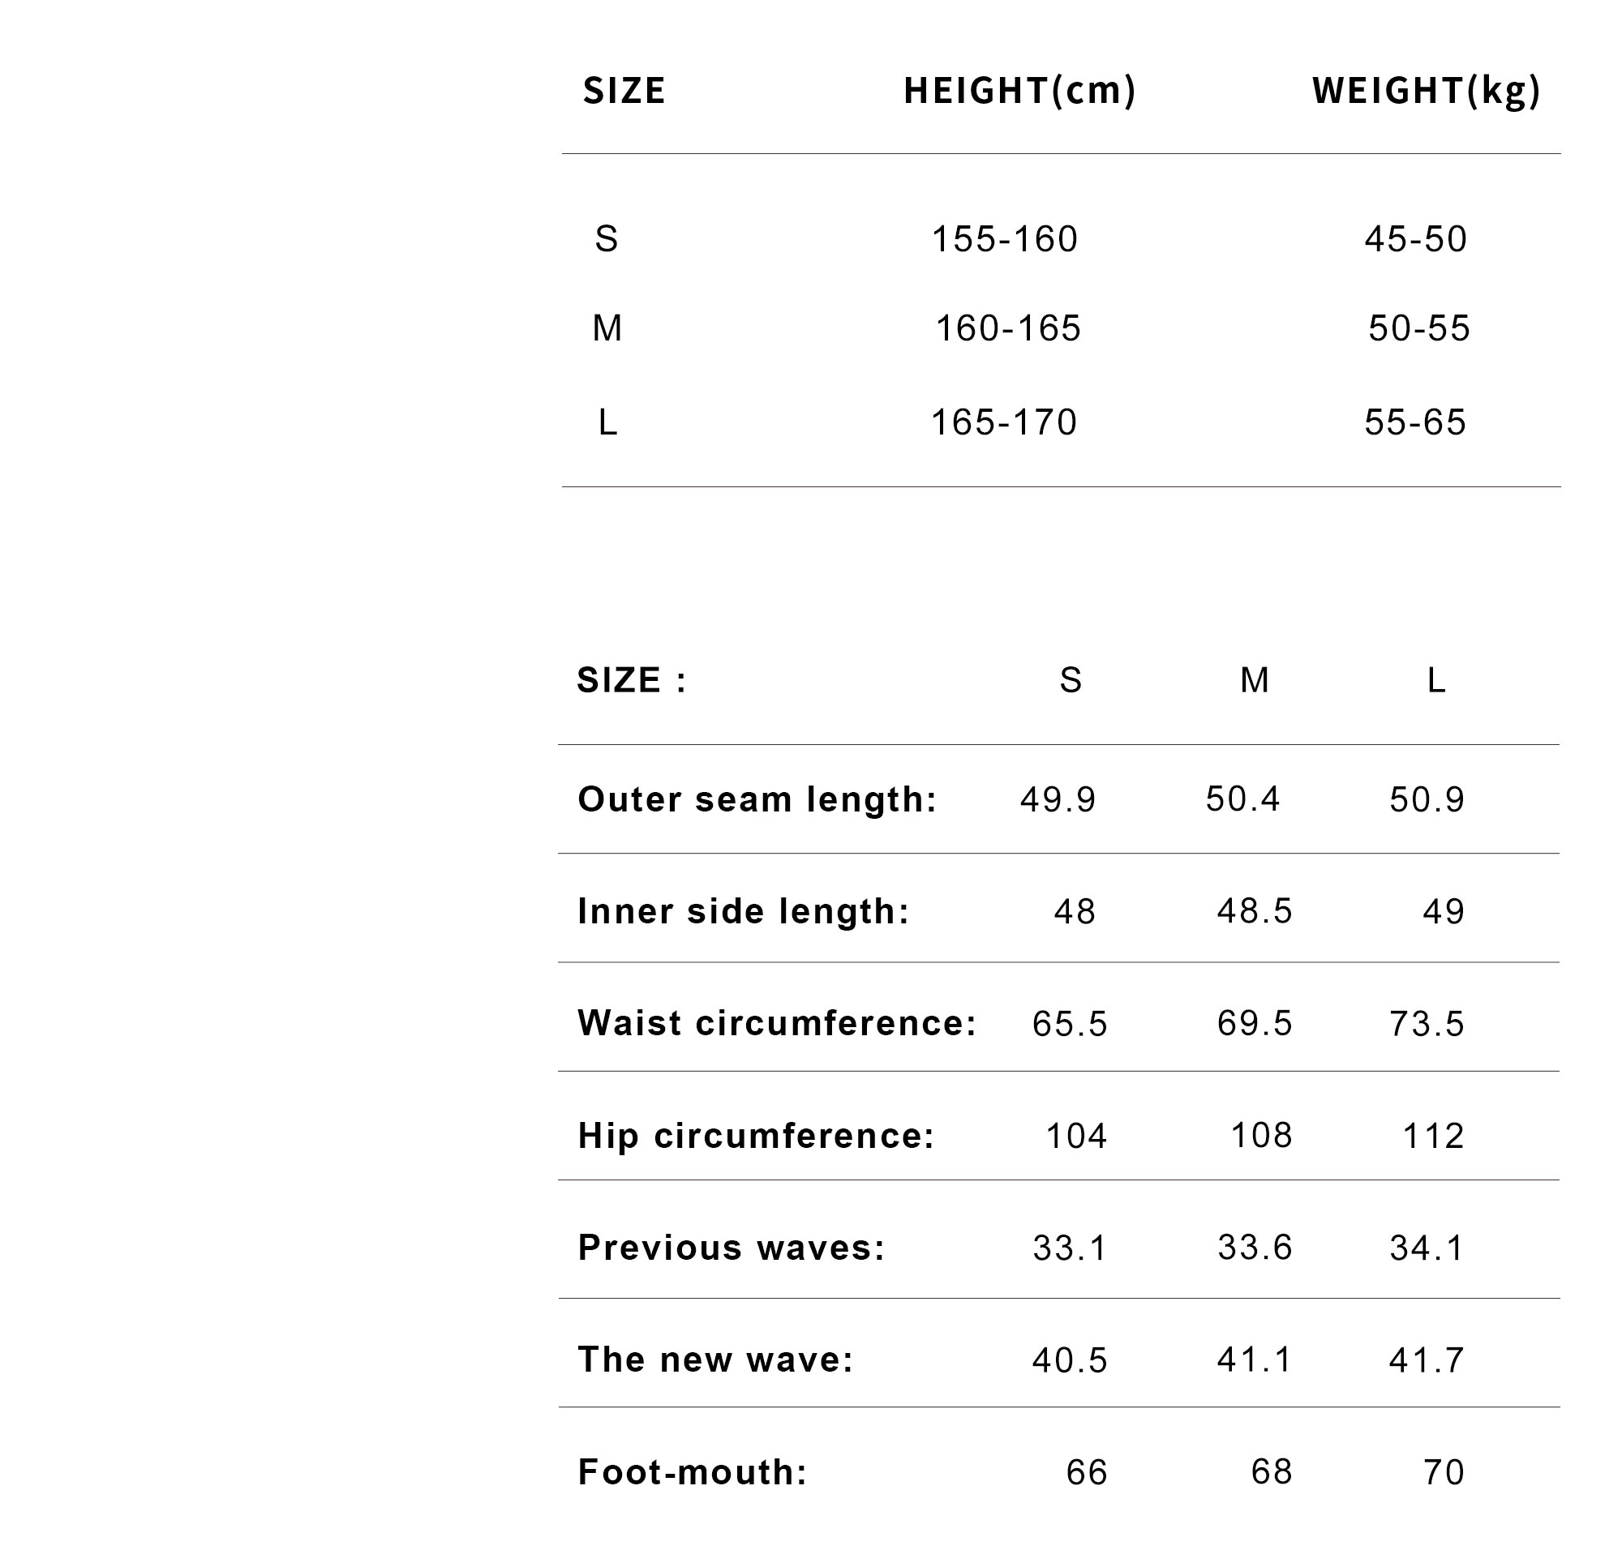This screenshot has height=1550, width=1622.
Task: Click the Waist circumference label
Action: [x=777, y=1023]
